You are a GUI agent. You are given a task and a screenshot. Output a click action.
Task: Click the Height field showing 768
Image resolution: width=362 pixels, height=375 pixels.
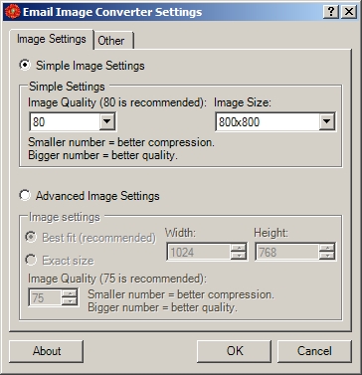pyautogui.click(x=287, y=252)
